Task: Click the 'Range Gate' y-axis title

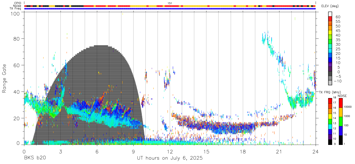Action: 4,79
